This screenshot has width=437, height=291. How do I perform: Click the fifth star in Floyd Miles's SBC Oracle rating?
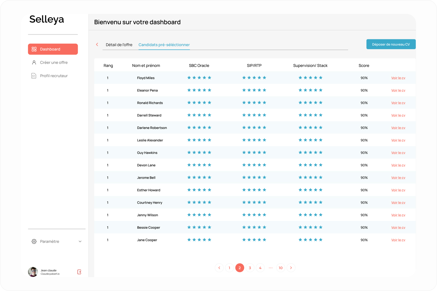pyautogui.click(x=210, y=77)
